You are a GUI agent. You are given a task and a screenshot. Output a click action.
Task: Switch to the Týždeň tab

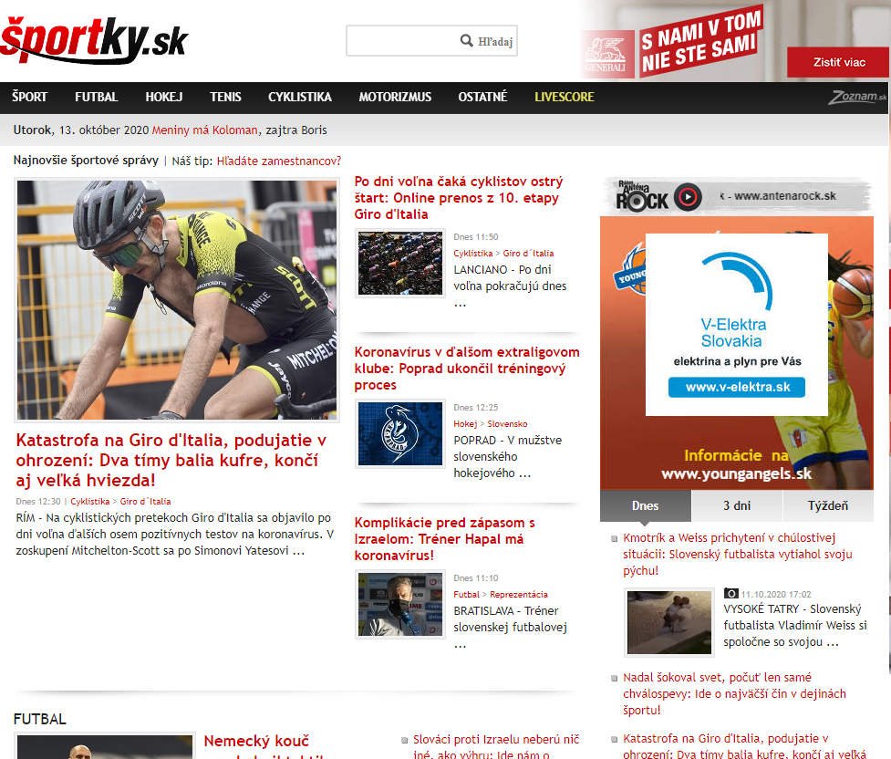828,505
